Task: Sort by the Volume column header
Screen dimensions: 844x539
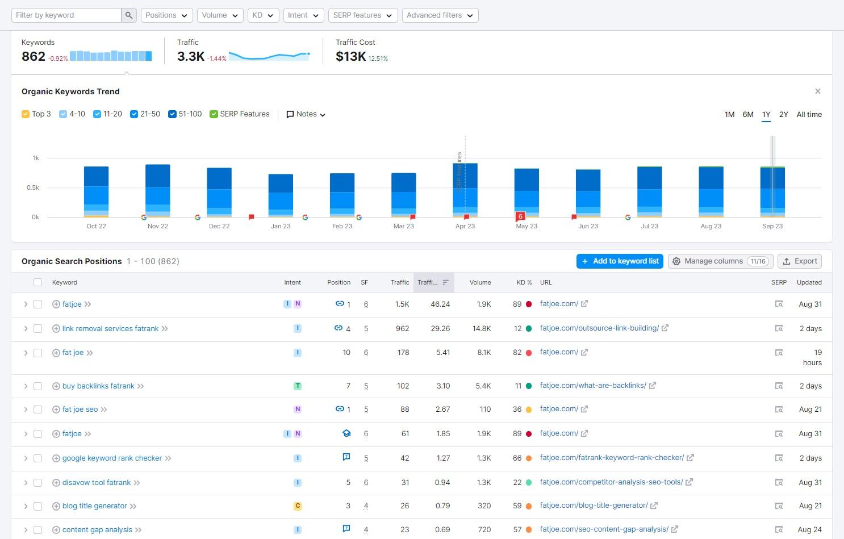Action: [x=480, y=282]
